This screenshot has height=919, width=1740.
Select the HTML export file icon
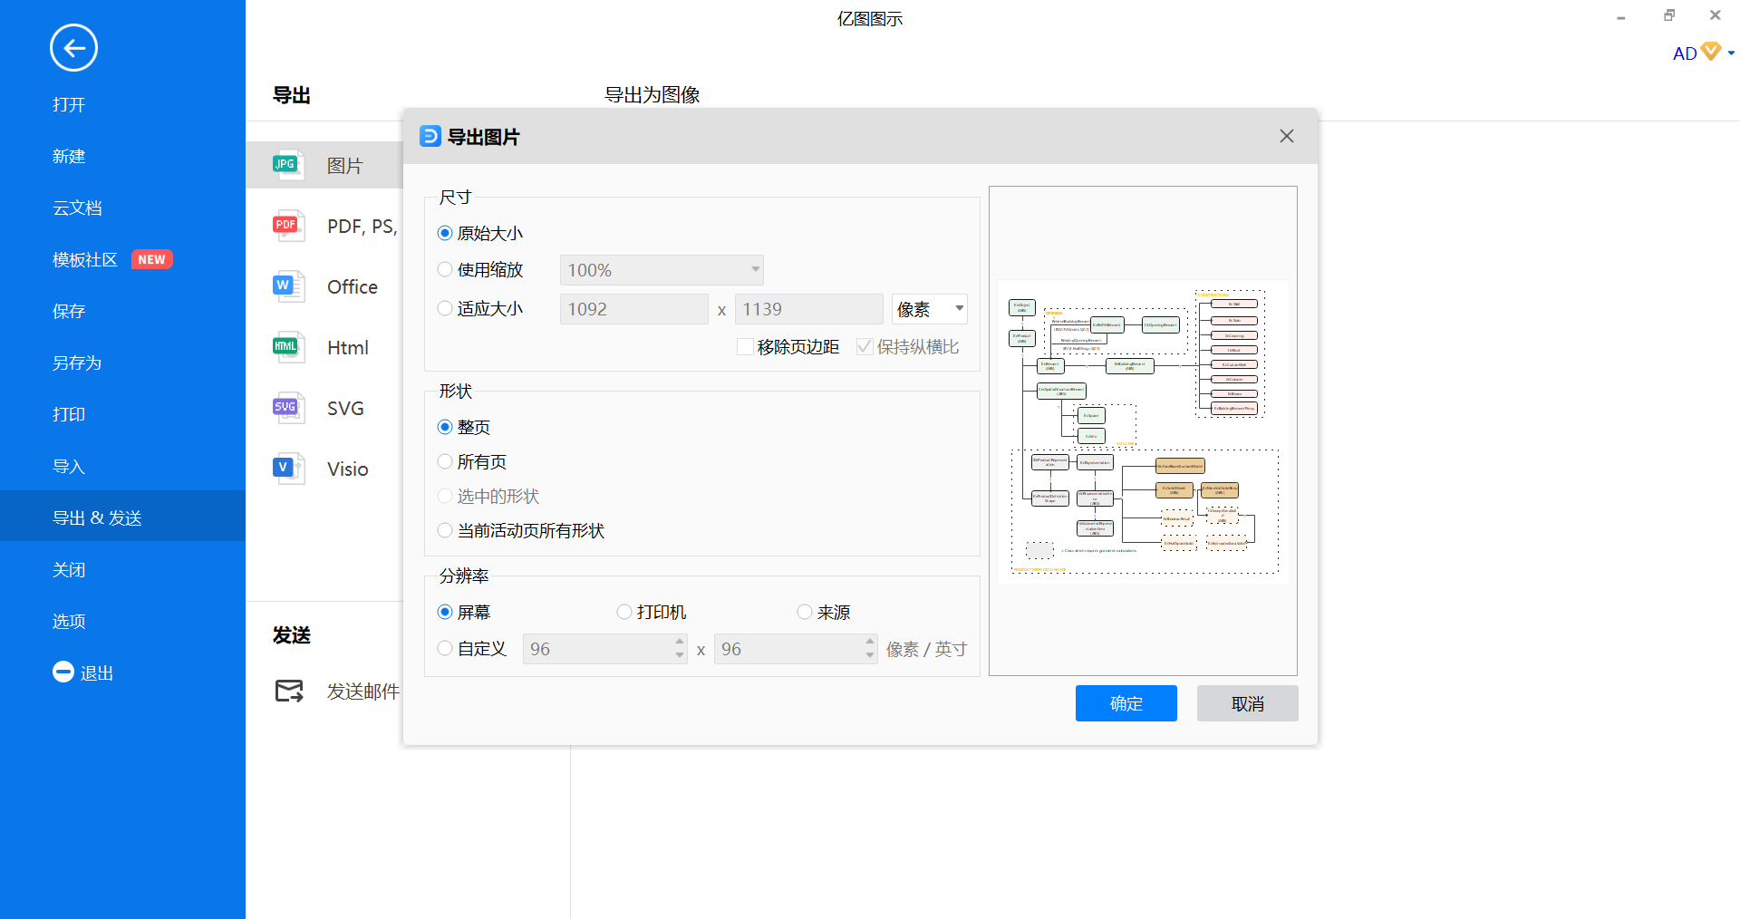coord(288,347)
